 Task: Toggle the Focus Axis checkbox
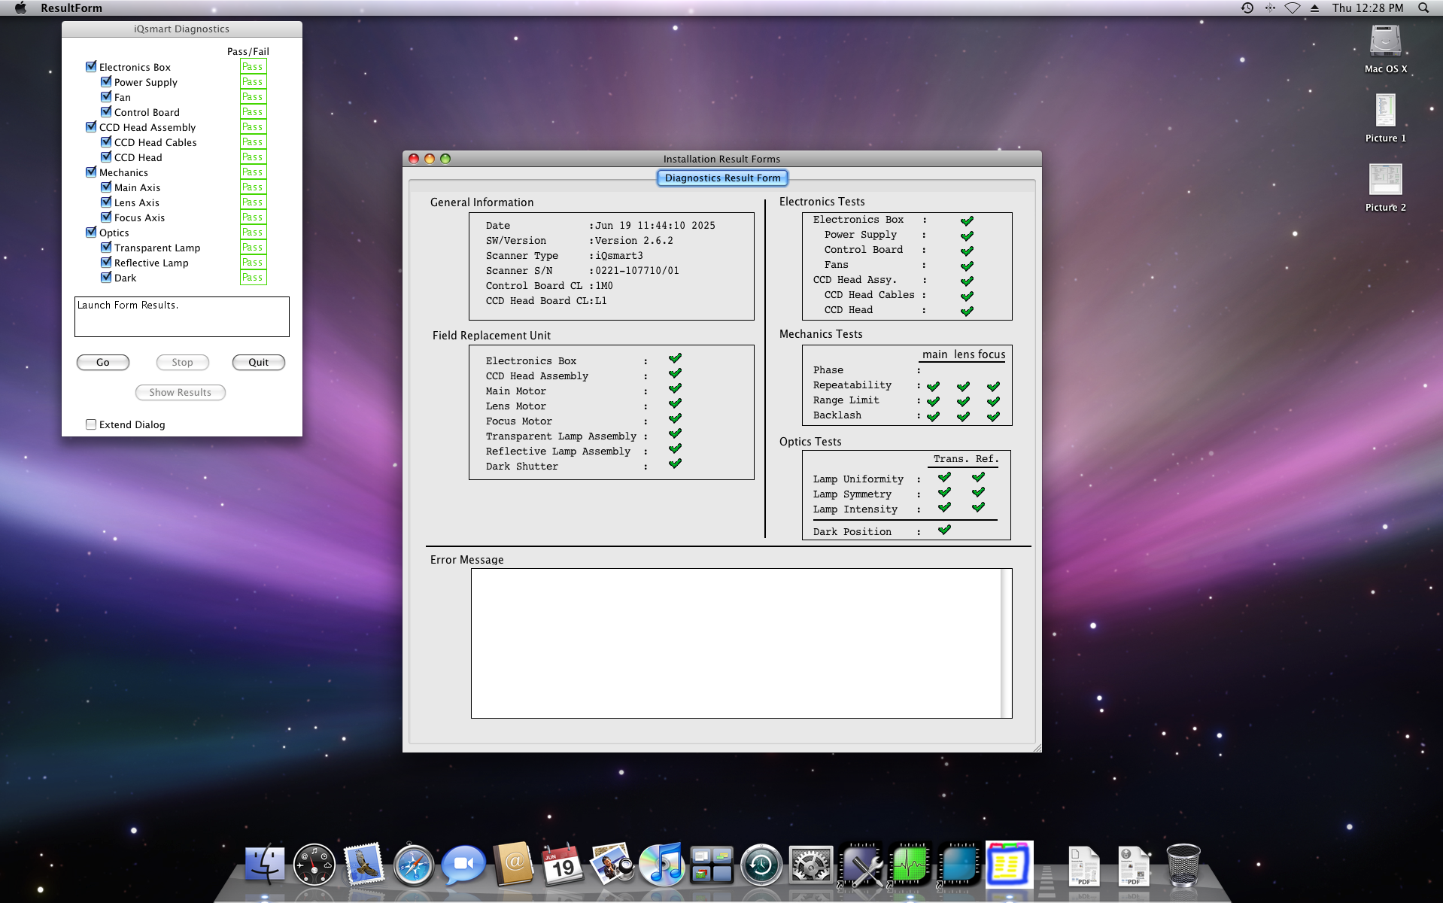click(x=106, y=217)
